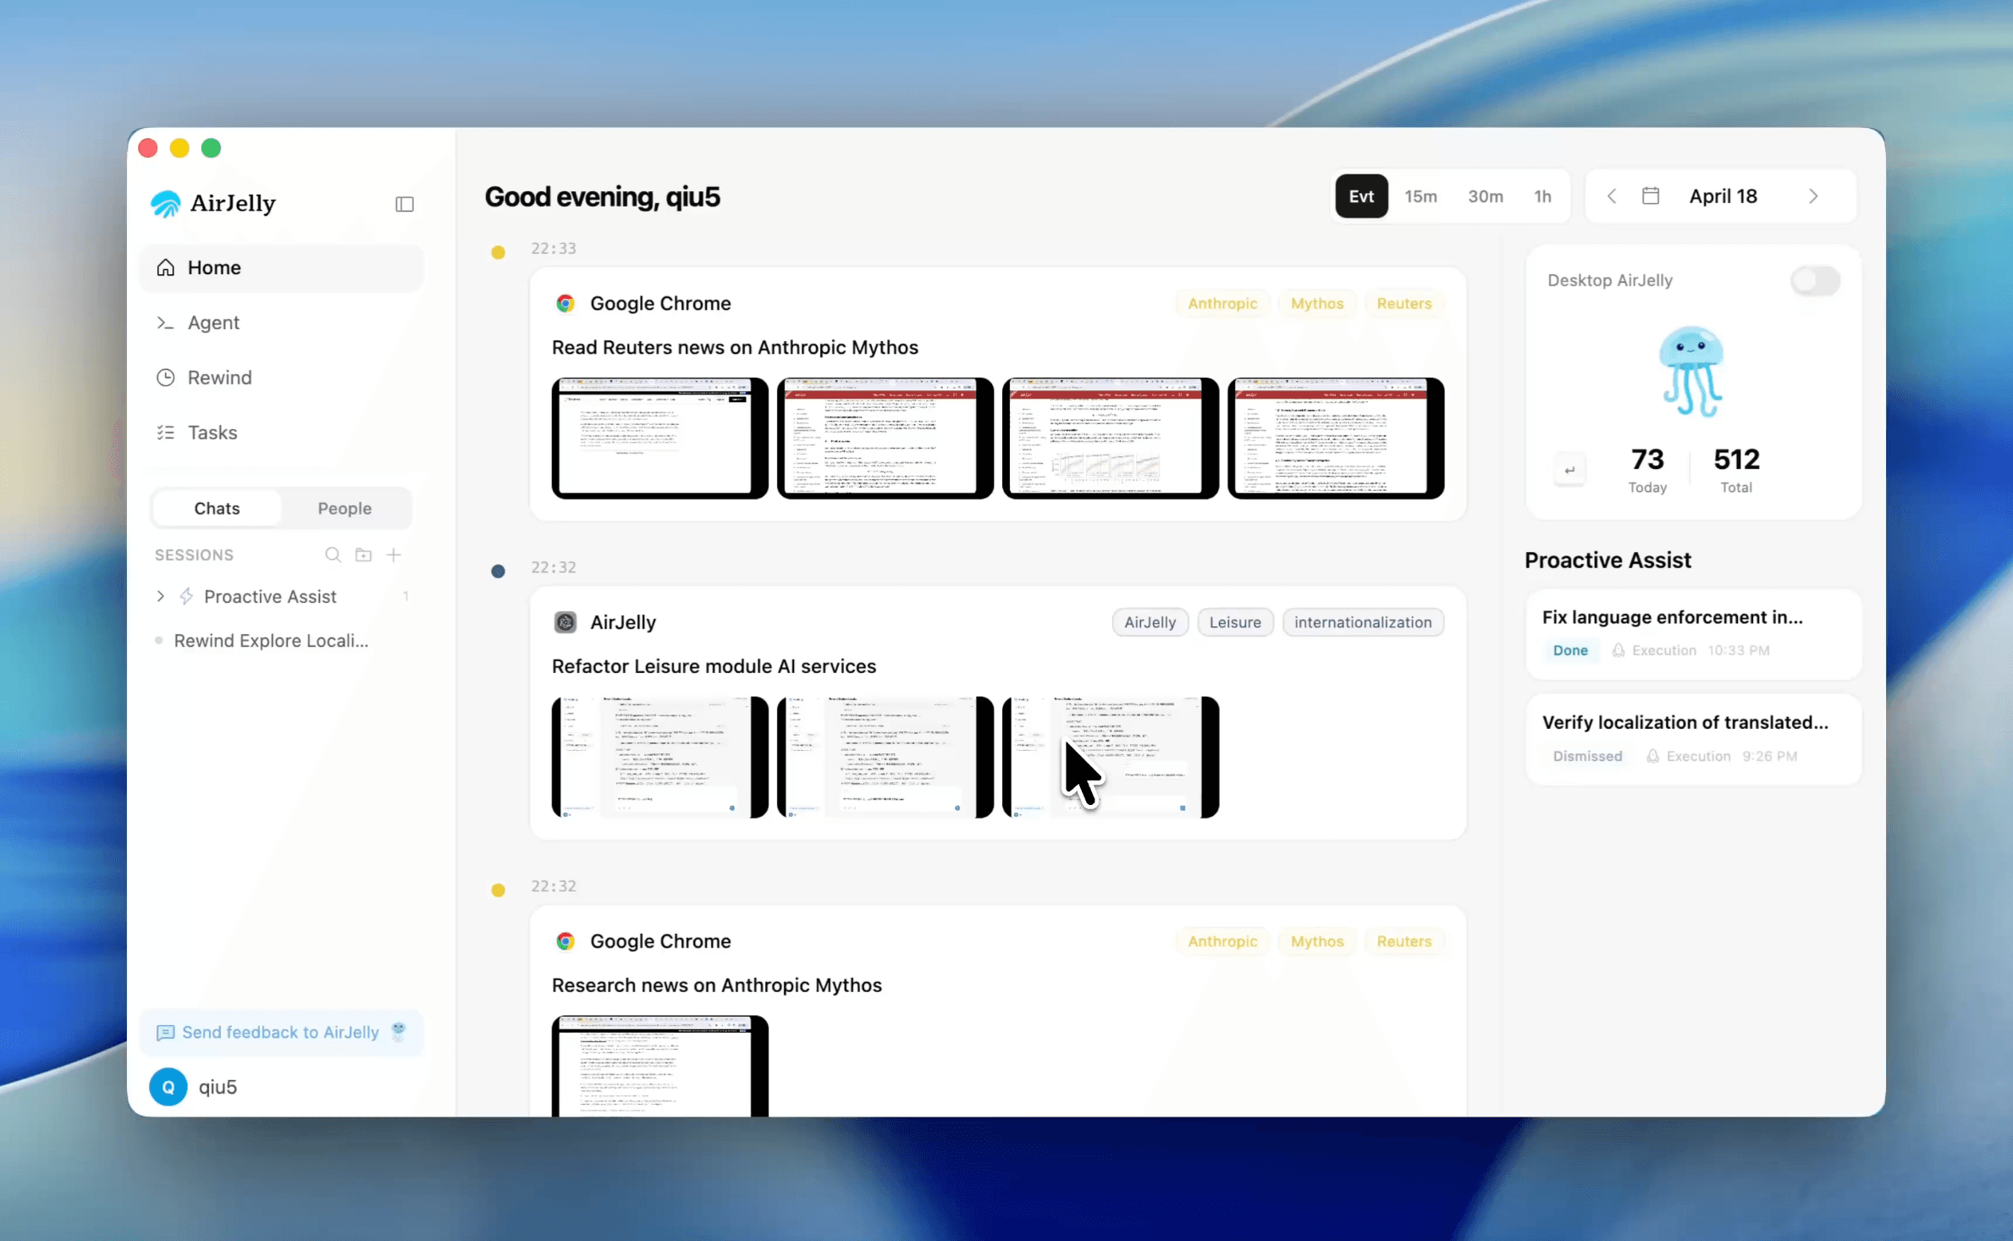Image resolution: width=2013 pixels, height=1241 pixels.
Task: Click Chrome icon in Read Reuters card
Action: coord(565,303)
